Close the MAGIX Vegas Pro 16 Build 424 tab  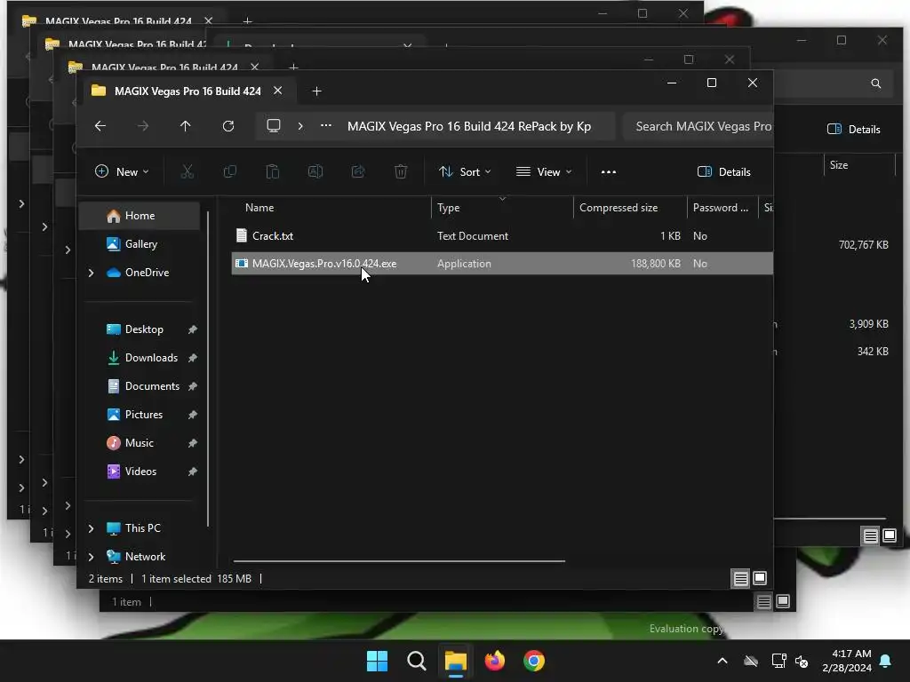(x=278, y=91)
